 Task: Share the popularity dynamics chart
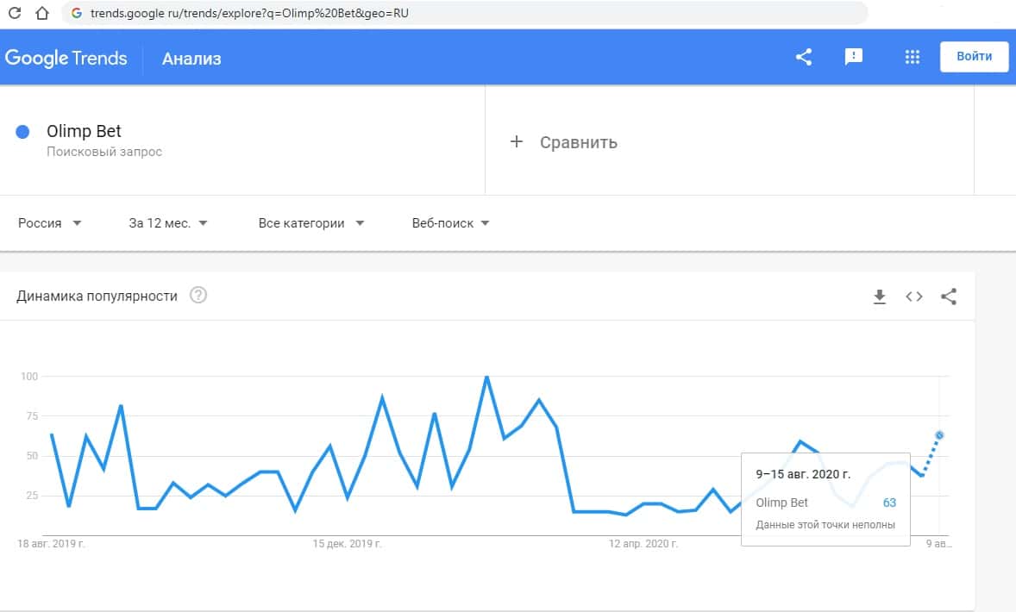tap(949, 297)
